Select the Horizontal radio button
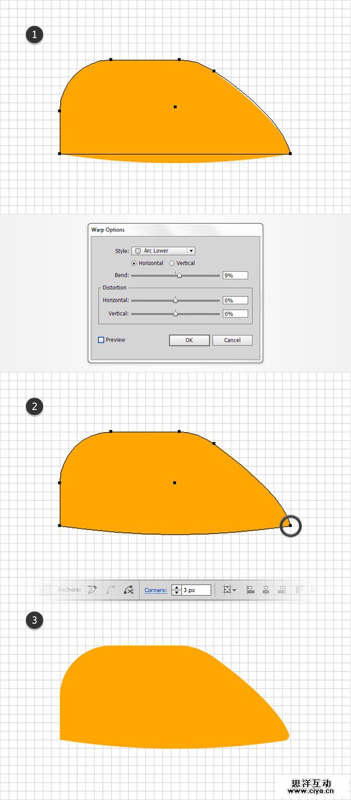 point(135,264)
